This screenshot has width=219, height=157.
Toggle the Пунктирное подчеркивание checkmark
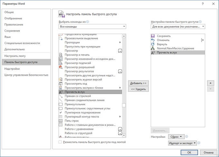pos(61,112)
